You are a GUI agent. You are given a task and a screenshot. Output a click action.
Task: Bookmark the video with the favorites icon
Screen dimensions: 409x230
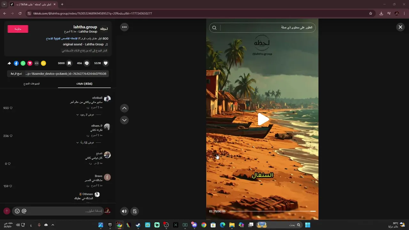[x=69, y=63]
